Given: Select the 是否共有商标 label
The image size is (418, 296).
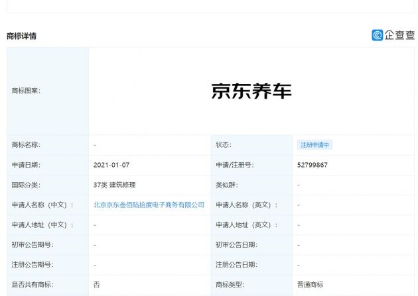Looking at the screenshot, I should [33, 285].
